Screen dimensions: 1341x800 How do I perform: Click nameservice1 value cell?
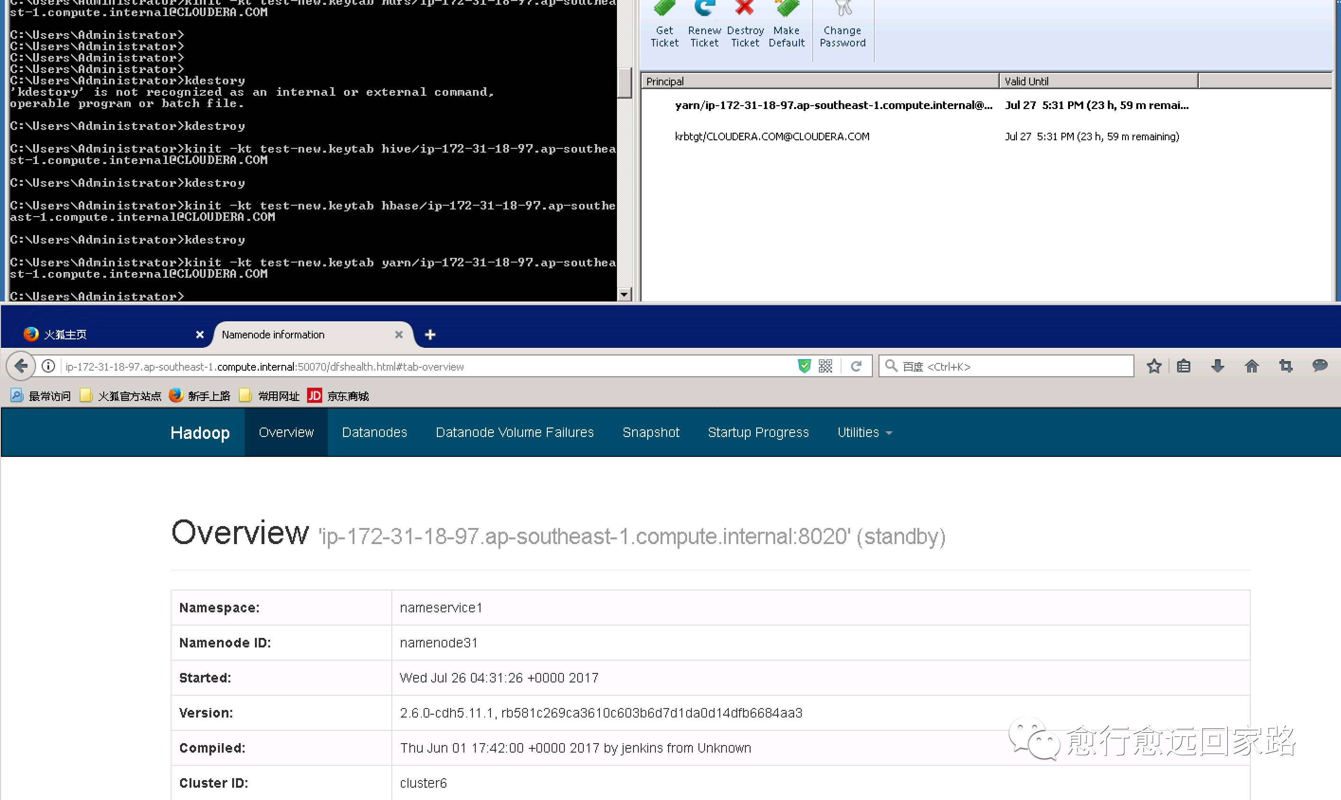tap(820, 608)
